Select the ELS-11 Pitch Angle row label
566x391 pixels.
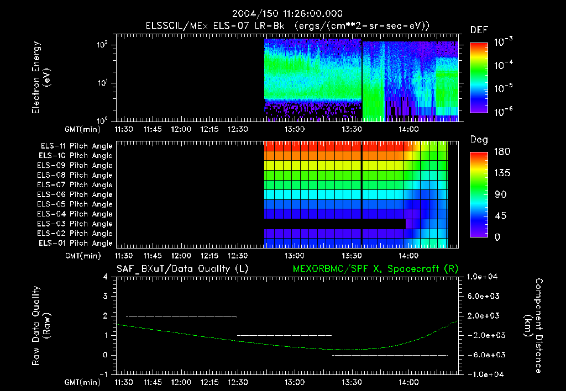[x=76, y=146]
